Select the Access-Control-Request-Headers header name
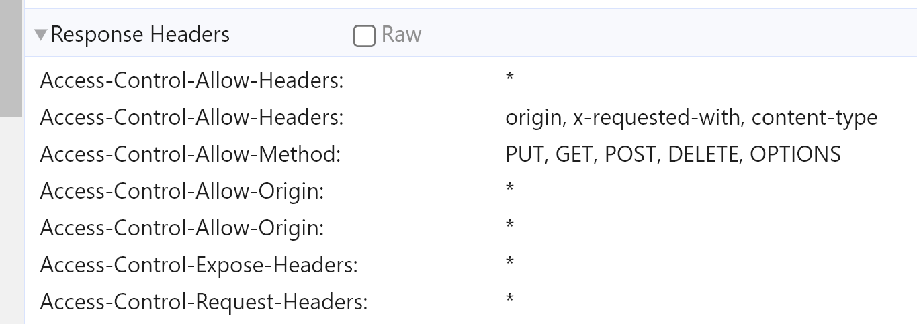917x324 pixels. point(204,302)
